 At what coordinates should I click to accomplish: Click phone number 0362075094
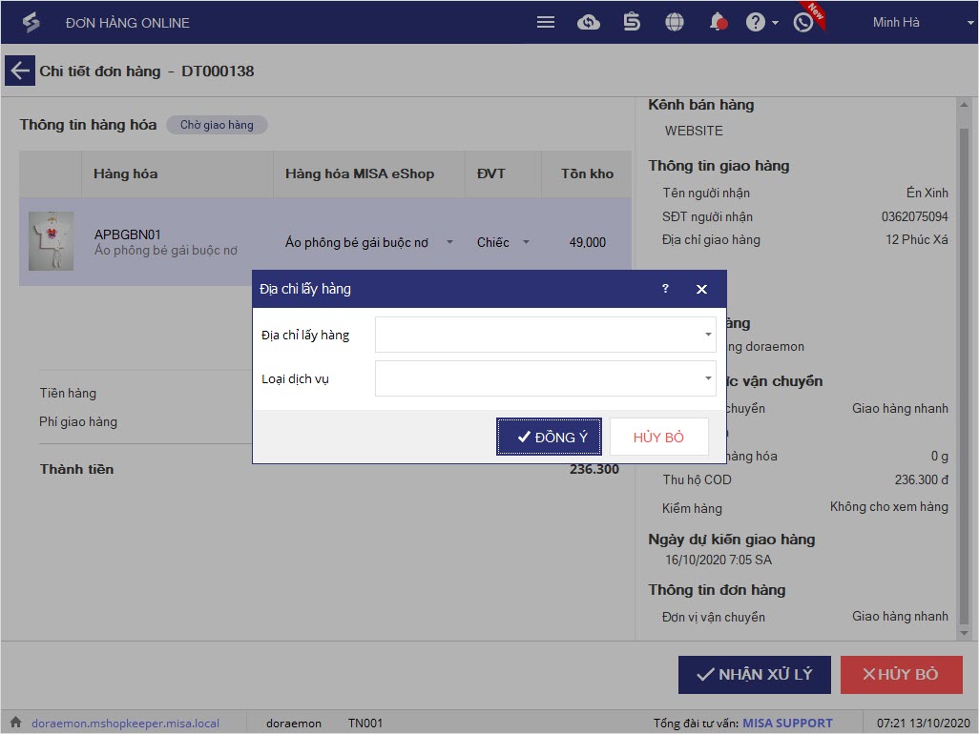pos(915,216)
